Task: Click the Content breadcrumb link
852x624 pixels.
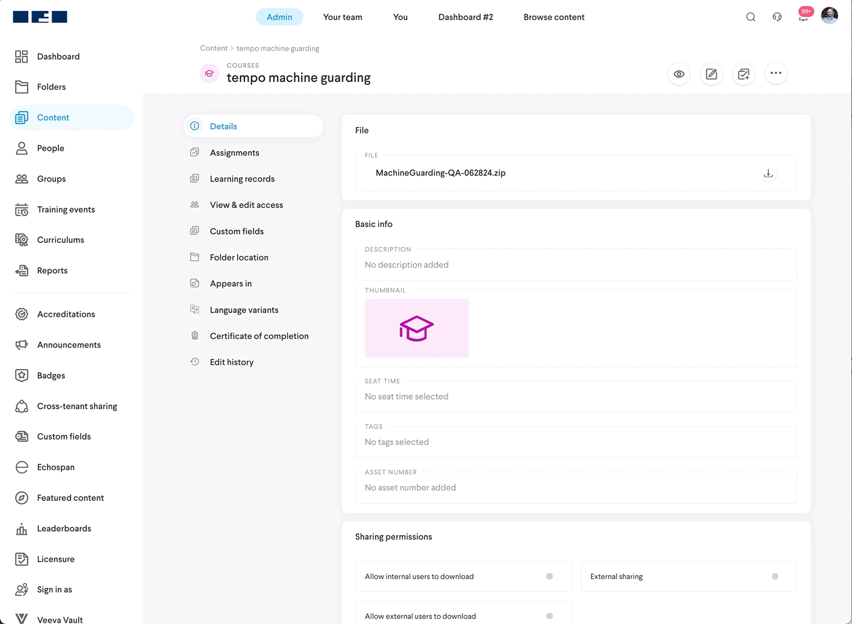Action: click(x=214, y=49)
